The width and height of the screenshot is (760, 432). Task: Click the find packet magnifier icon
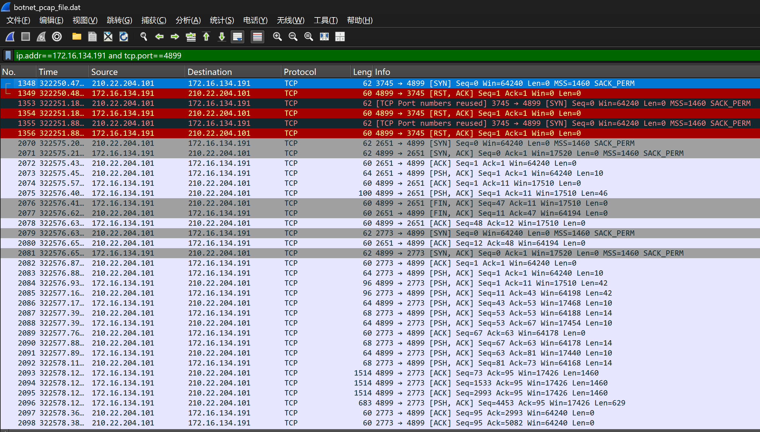[x=144, y=37]
